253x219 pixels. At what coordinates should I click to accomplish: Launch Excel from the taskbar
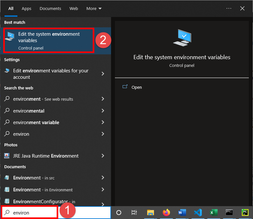pos(213,212)
